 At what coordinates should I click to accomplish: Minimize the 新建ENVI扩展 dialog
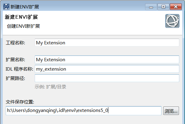point(151,6)
